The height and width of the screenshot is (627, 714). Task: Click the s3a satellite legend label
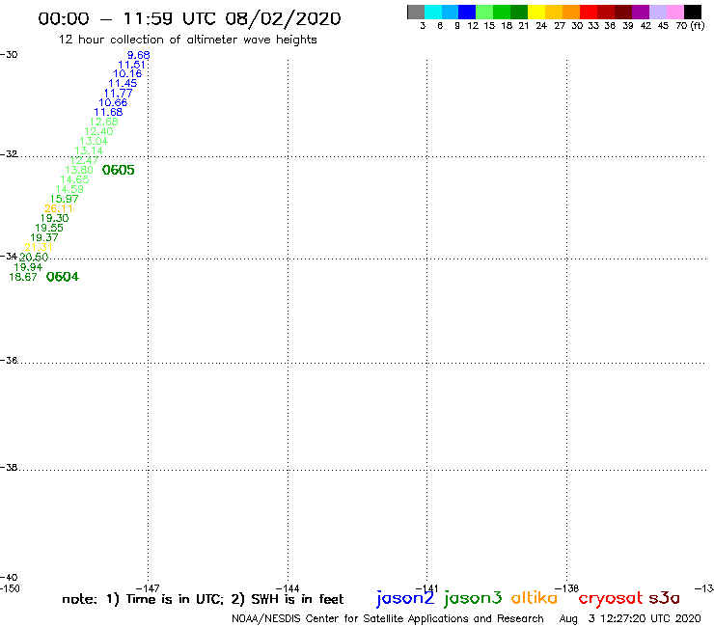(665, 598)
